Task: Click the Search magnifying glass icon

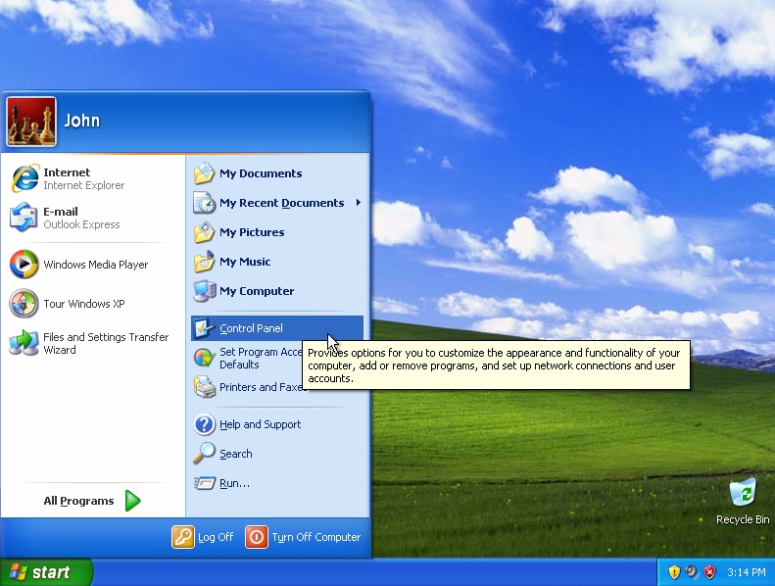Action: (x=204, y=454)
